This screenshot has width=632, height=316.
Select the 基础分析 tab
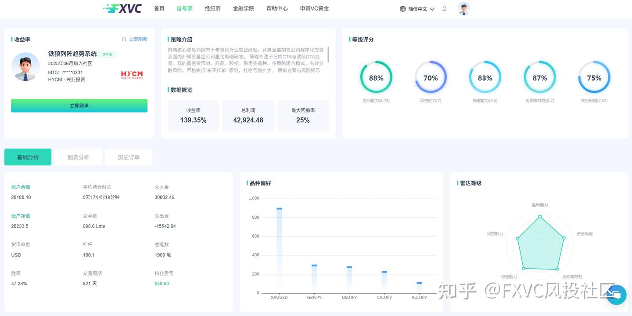pos(28,157)
